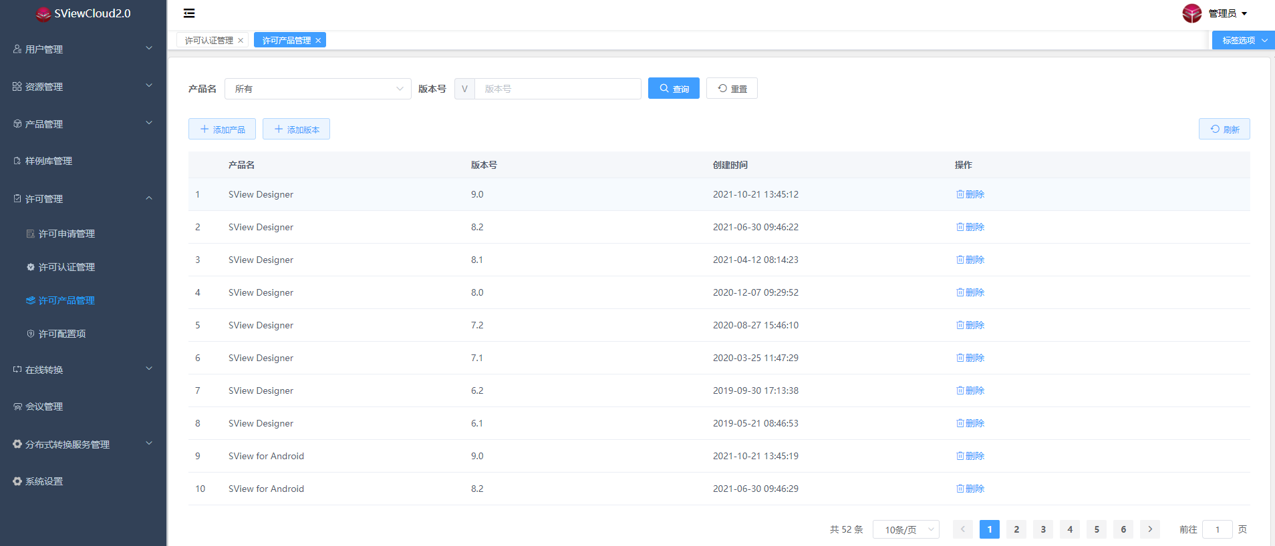Go to page 6 in pagination
Viewport: 1275px width, 546px height.
1123,529
